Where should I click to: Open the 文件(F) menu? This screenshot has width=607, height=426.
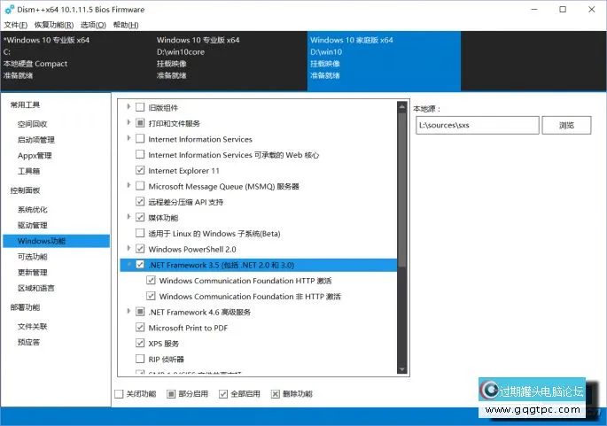pyautogui.click(x=16, y=25)
